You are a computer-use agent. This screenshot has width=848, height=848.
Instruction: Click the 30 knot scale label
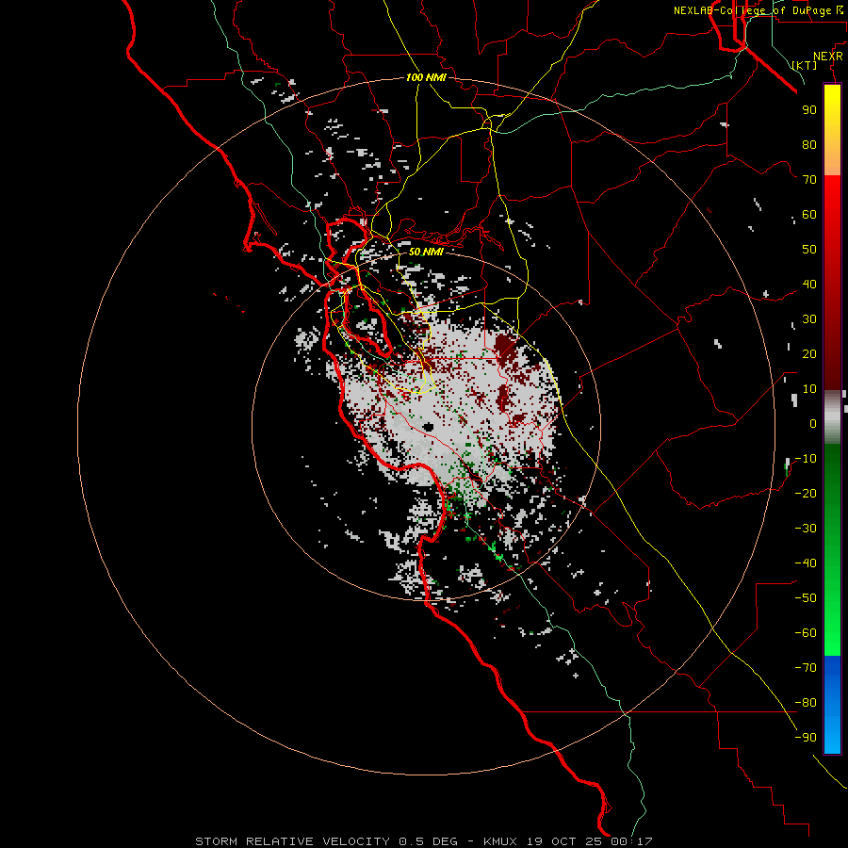click(x=809, y=319)
